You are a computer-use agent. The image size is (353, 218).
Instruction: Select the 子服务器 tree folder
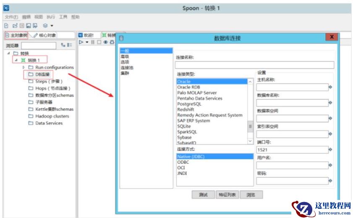40,102
